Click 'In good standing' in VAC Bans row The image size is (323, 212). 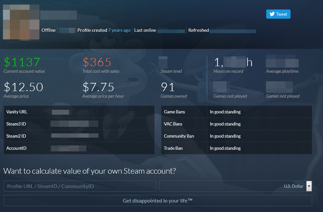click(x=225, y=124)
